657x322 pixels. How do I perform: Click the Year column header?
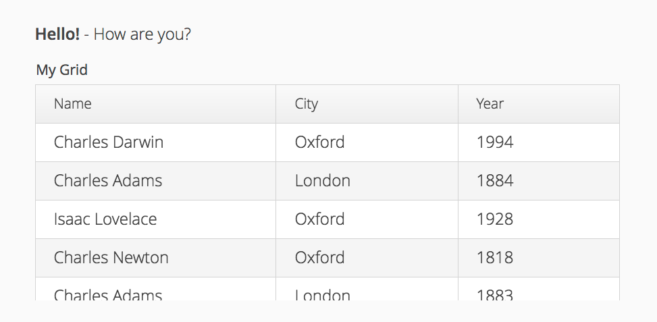pos(539,104)
